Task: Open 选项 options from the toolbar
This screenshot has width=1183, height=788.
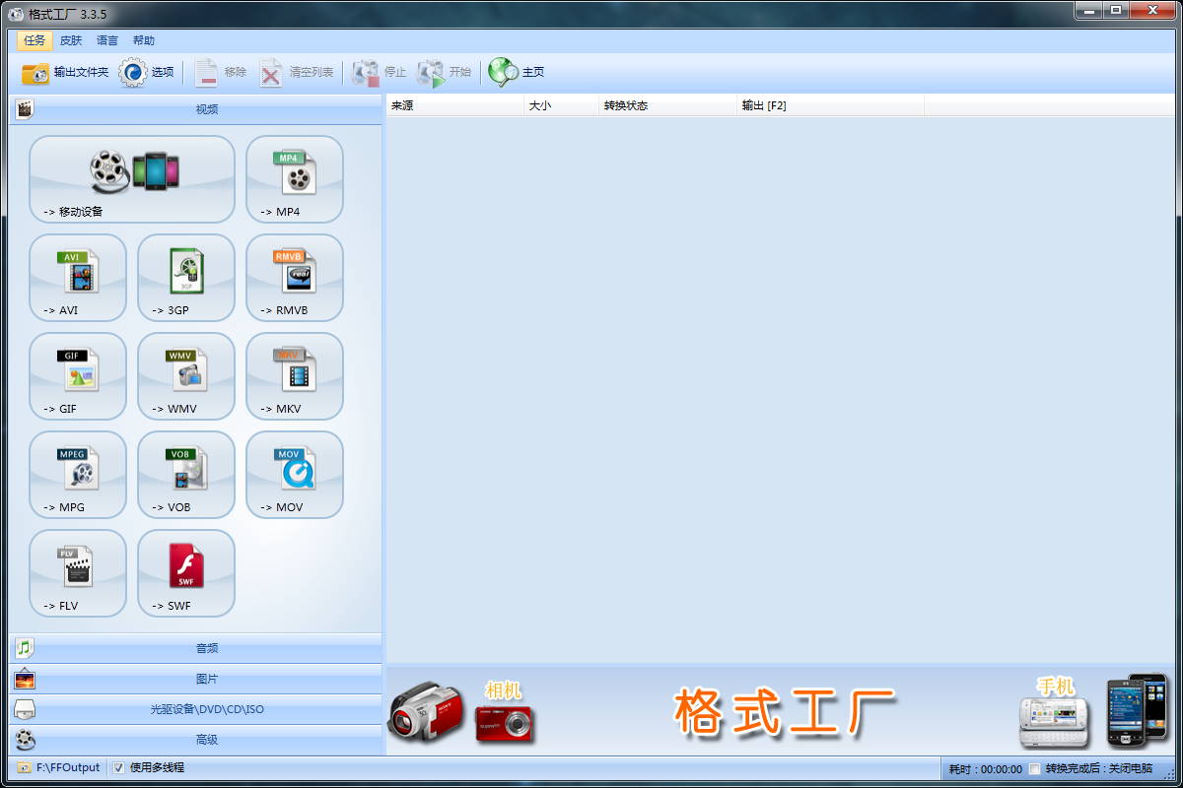Action: (147, 72)
